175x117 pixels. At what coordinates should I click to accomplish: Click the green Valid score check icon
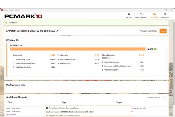pyautogui.click(x=6, y=23)
